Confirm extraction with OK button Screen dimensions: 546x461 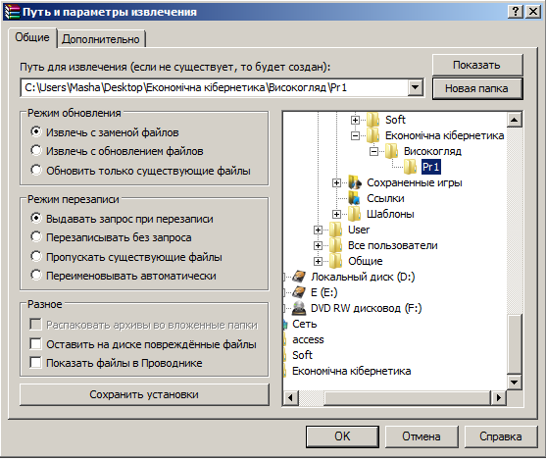coord(342,436)
